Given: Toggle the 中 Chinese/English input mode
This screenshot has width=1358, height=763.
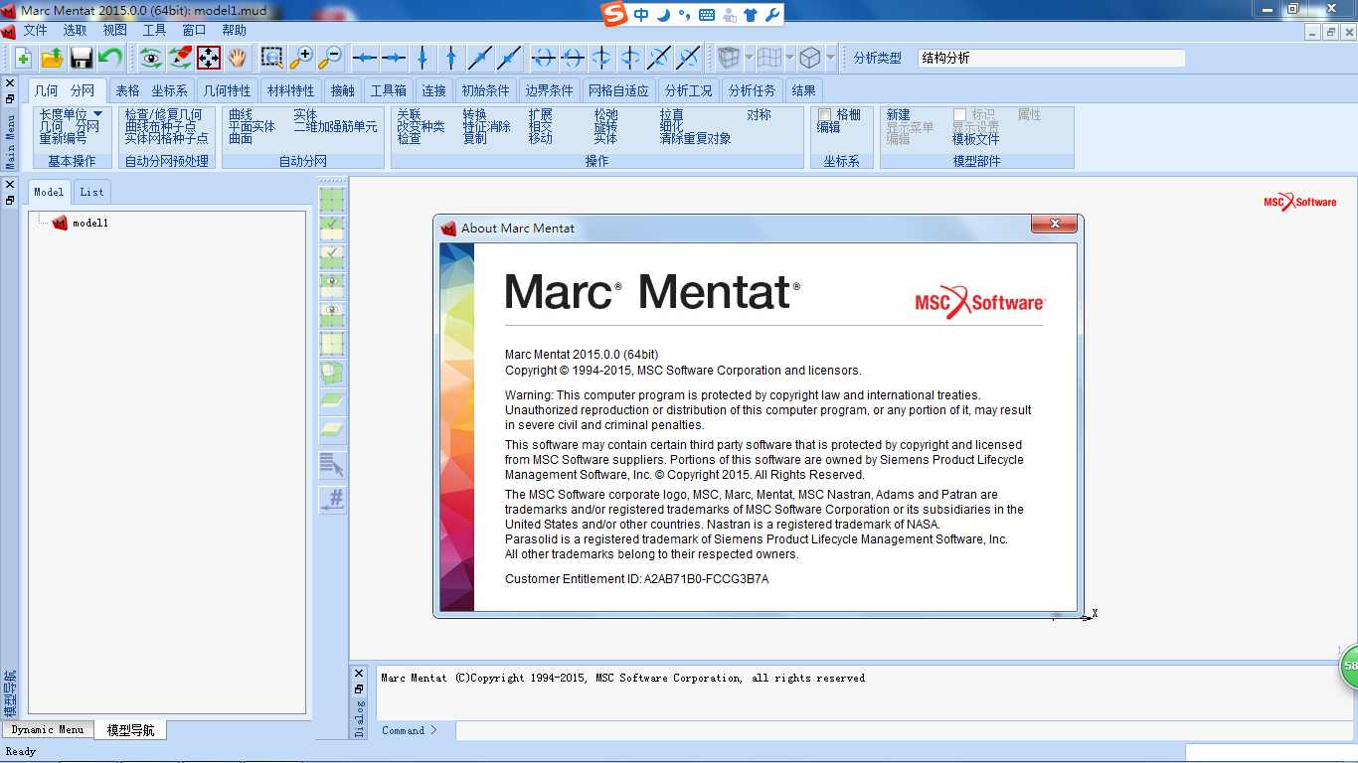Looking at the screenshot, I should click(641, 14).
